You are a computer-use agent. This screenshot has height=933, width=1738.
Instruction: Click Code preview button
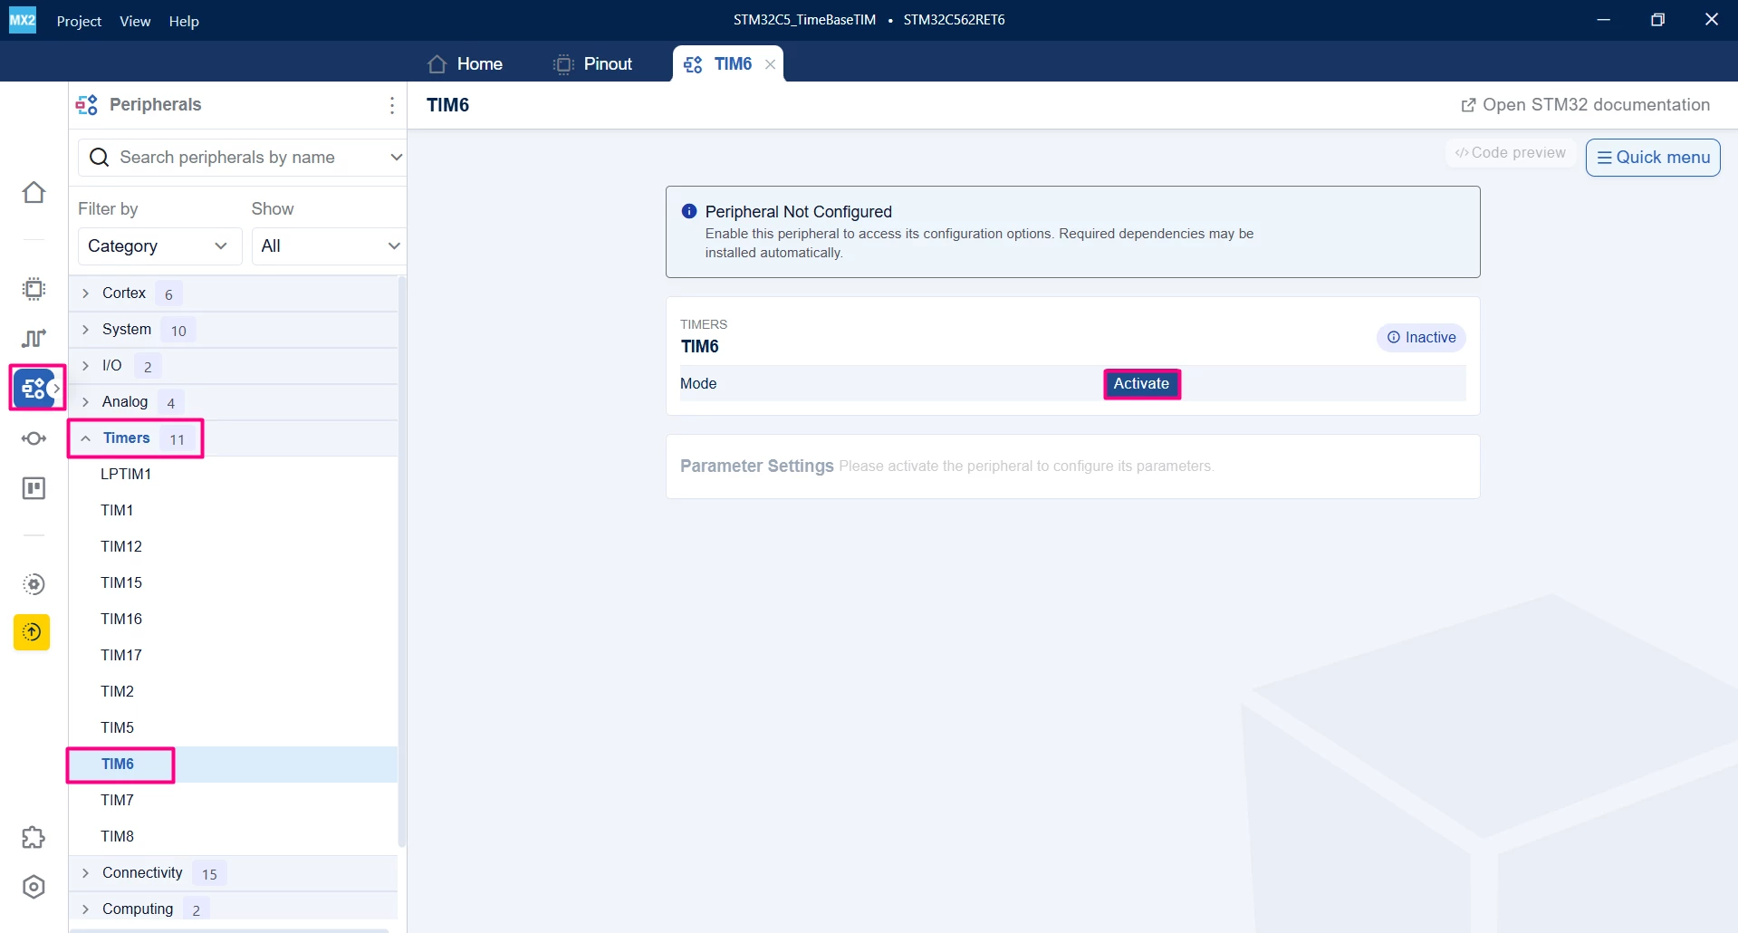click(x=1510, y=153)
